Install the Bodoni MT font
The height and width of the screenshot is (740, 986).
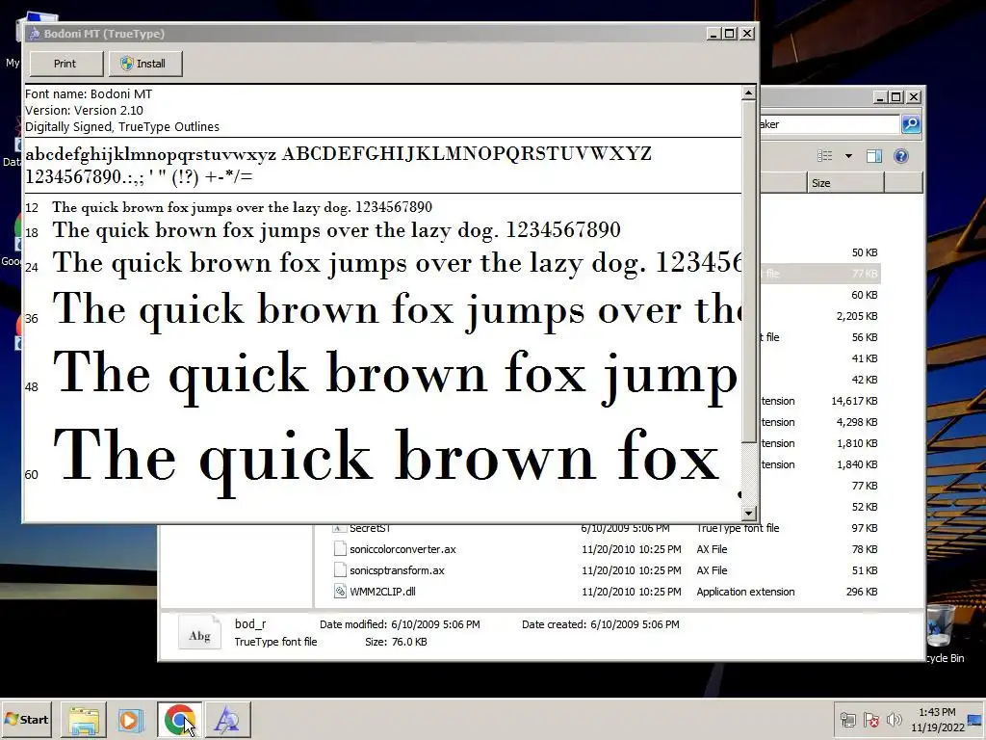coord(146,64)
